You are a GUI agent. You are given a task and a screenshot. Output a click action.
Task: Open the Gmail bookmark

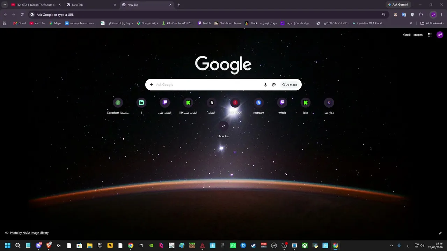[20, 23]
